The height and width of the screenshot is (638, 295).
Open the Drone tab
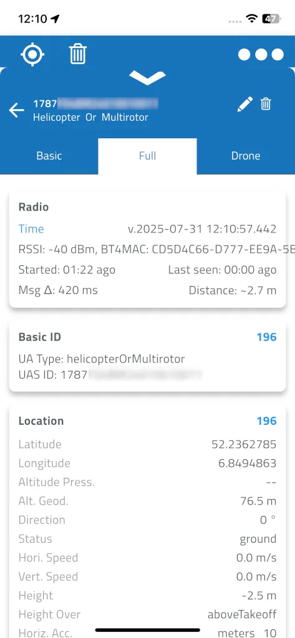[x=246, y=156]
